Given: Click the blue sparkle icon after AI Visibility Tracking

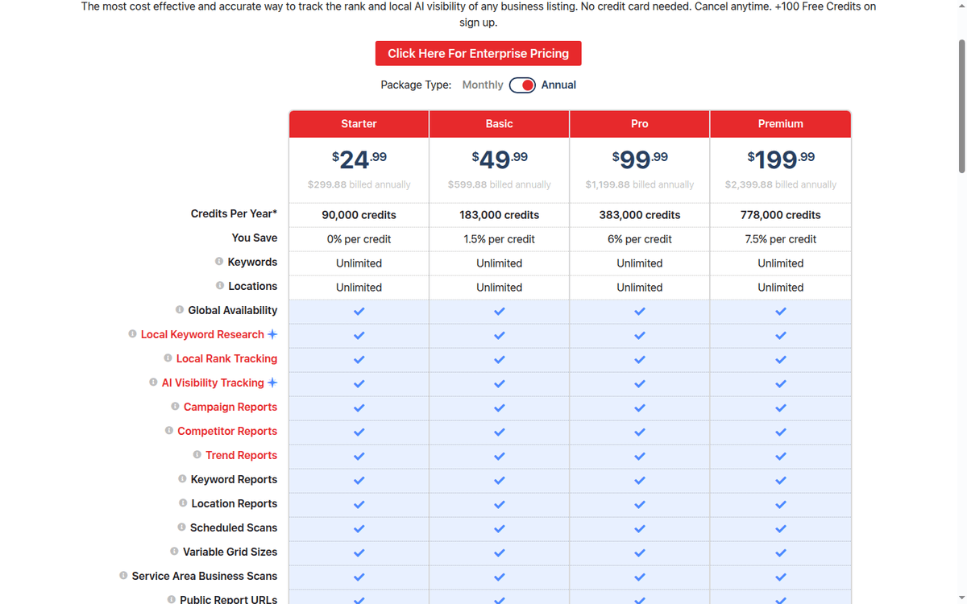Looking at the screenshot, I should [272, 383].
